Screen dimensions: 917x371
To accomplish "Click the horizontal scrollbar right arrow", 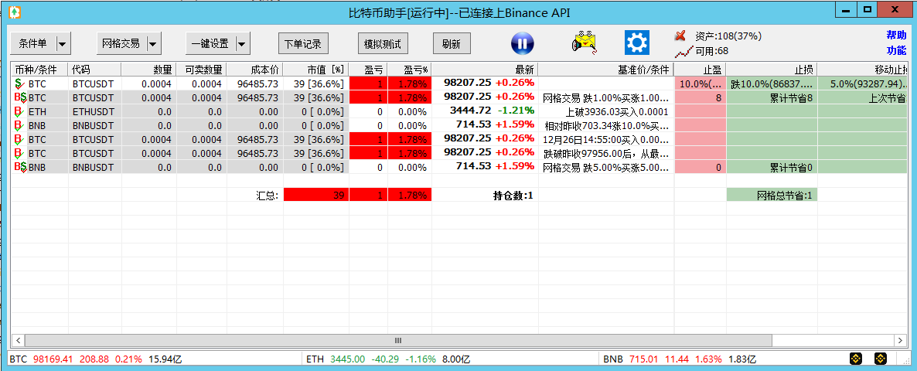I will 900,340.
